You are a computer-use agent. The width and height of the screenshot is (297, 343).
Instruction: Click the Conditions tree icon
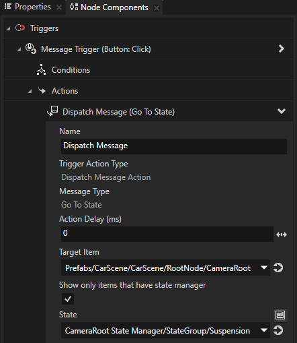click(41, 69)
